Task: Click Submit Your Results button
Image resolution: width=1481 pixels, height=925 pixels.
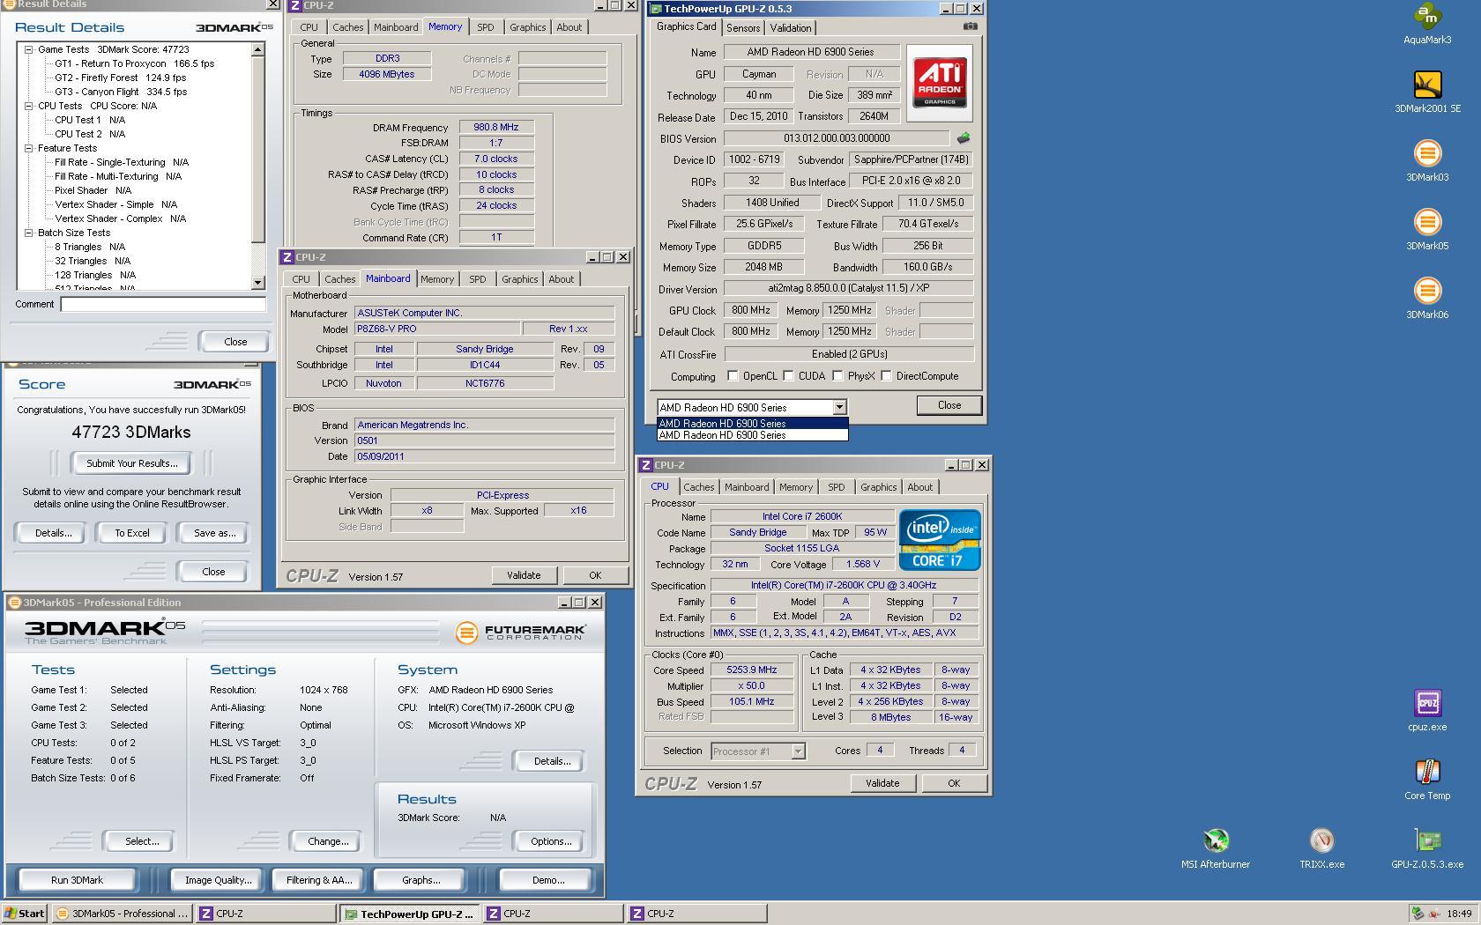Action: click(x=132, y=463)
